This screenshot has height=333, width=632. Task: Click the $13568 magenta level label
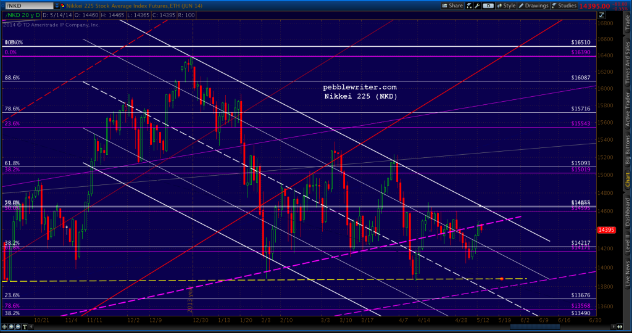pyautogui.click(x=581, y=306)
